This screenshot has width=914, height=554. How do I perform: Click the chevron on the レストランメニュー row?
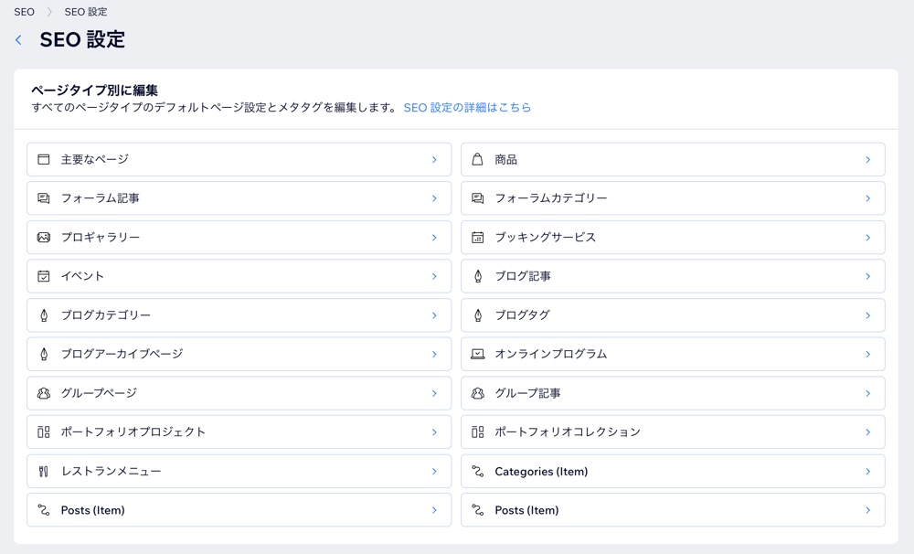434,471
